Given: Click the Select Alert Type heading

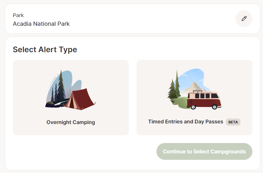Looking at the screenshot, I should pyautogui.click(x=45, y=50).
